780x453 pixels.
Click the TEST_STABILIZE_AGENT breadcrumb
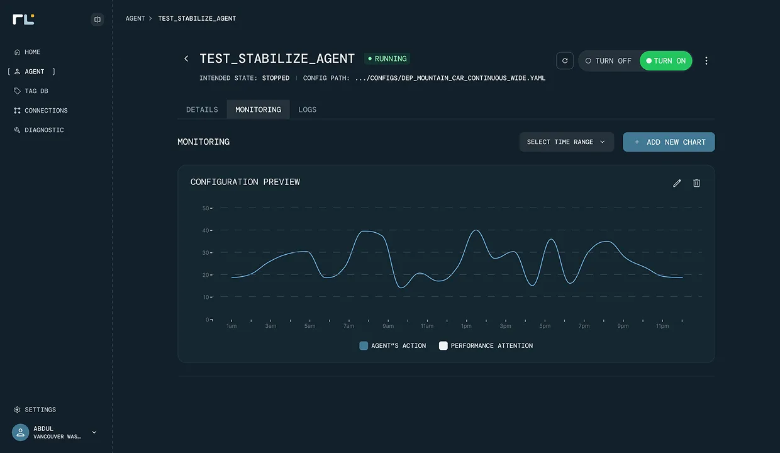coord(197,18)
